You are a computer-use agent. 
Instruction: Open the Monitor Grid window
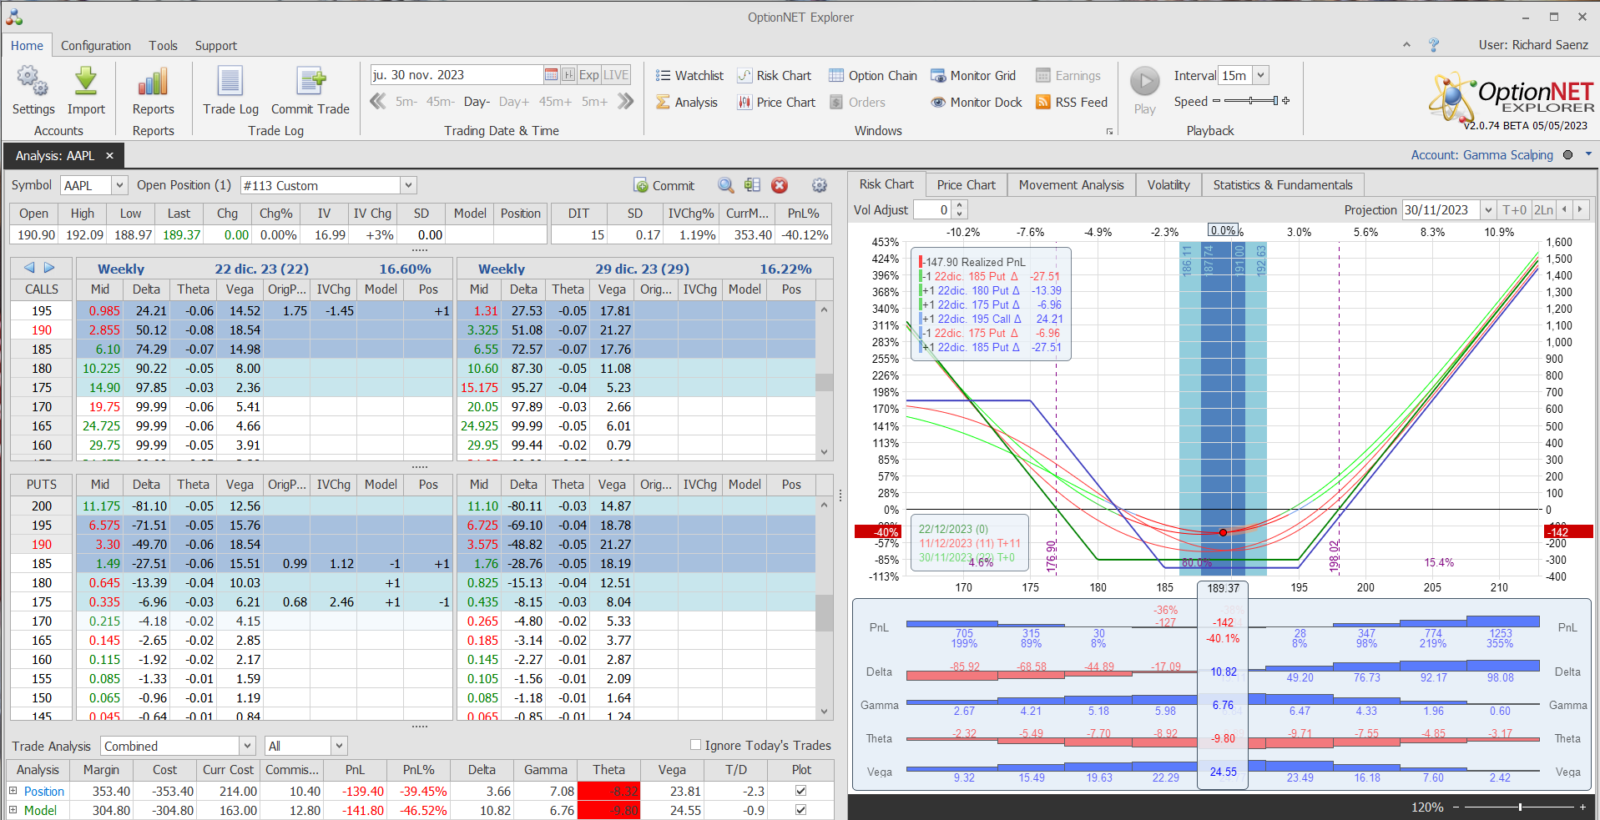[x=973, y=76]
